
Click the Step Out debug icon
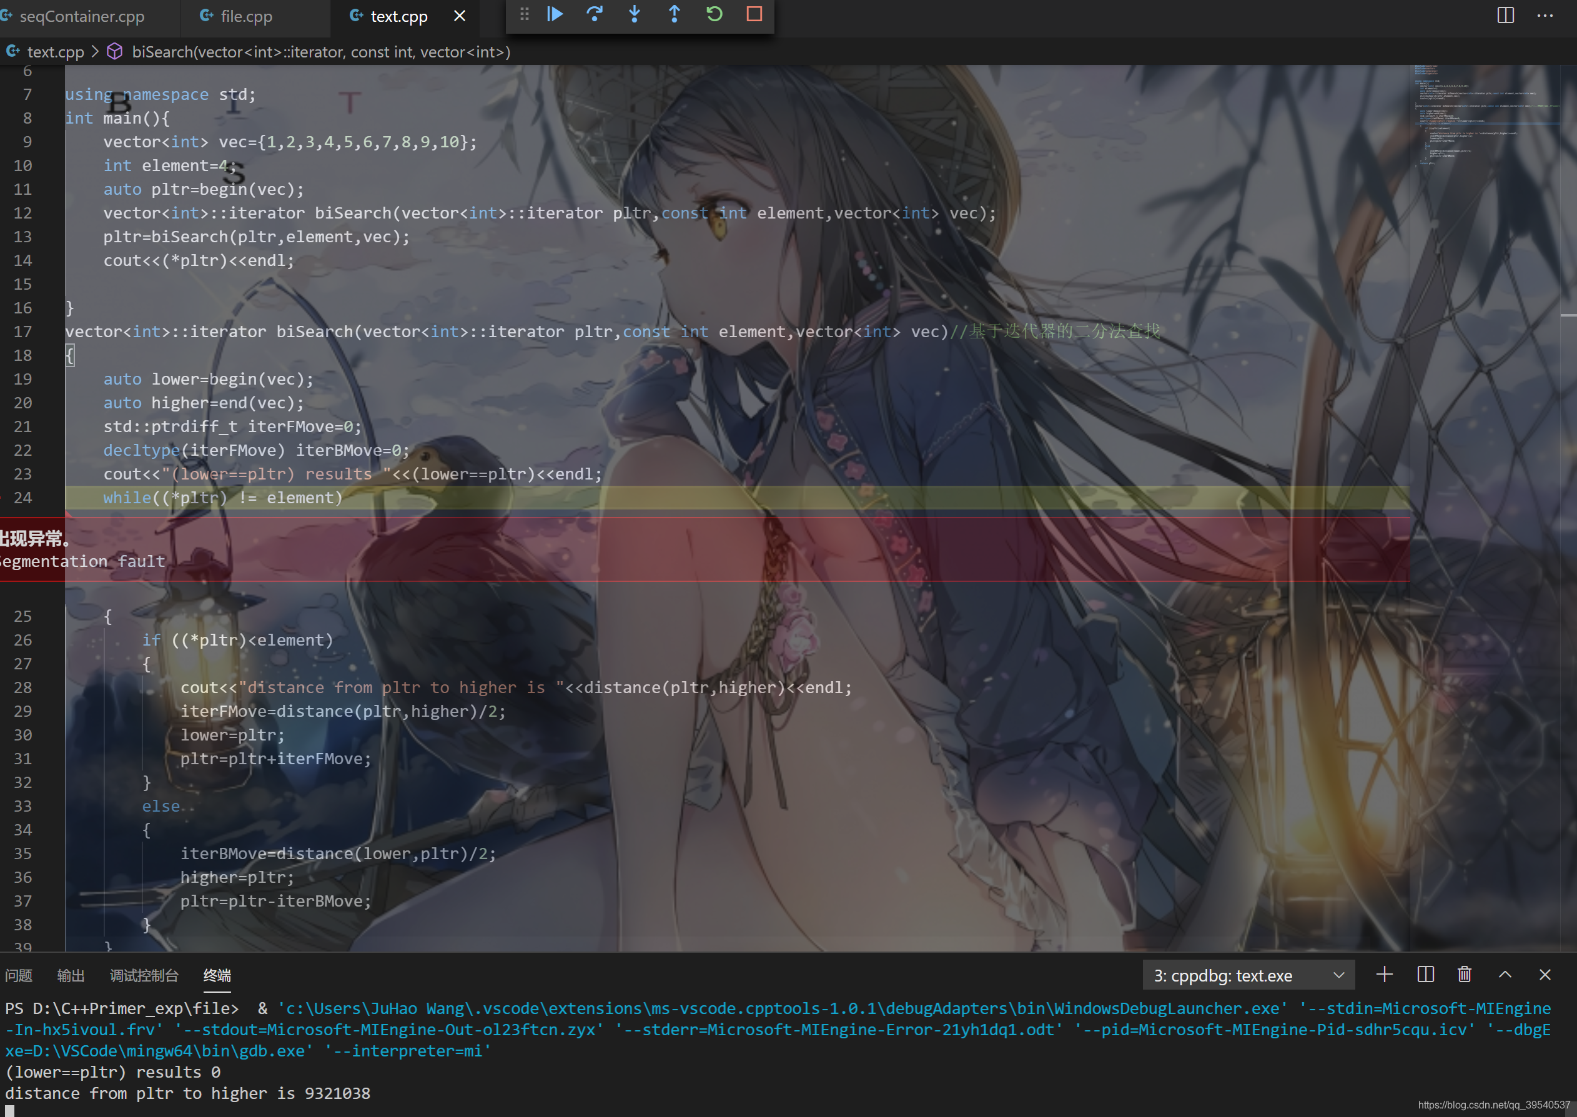pyautogui.click(x=675, y=14)
